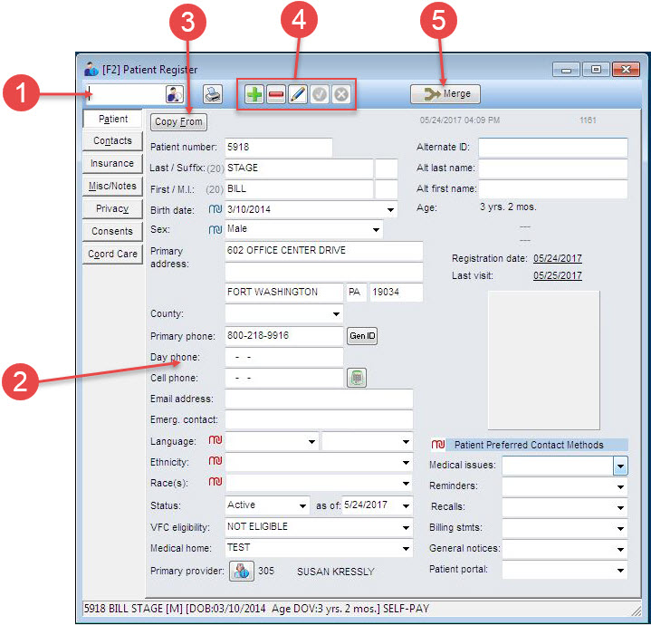Expand the County dropdown

pos(336,314)
